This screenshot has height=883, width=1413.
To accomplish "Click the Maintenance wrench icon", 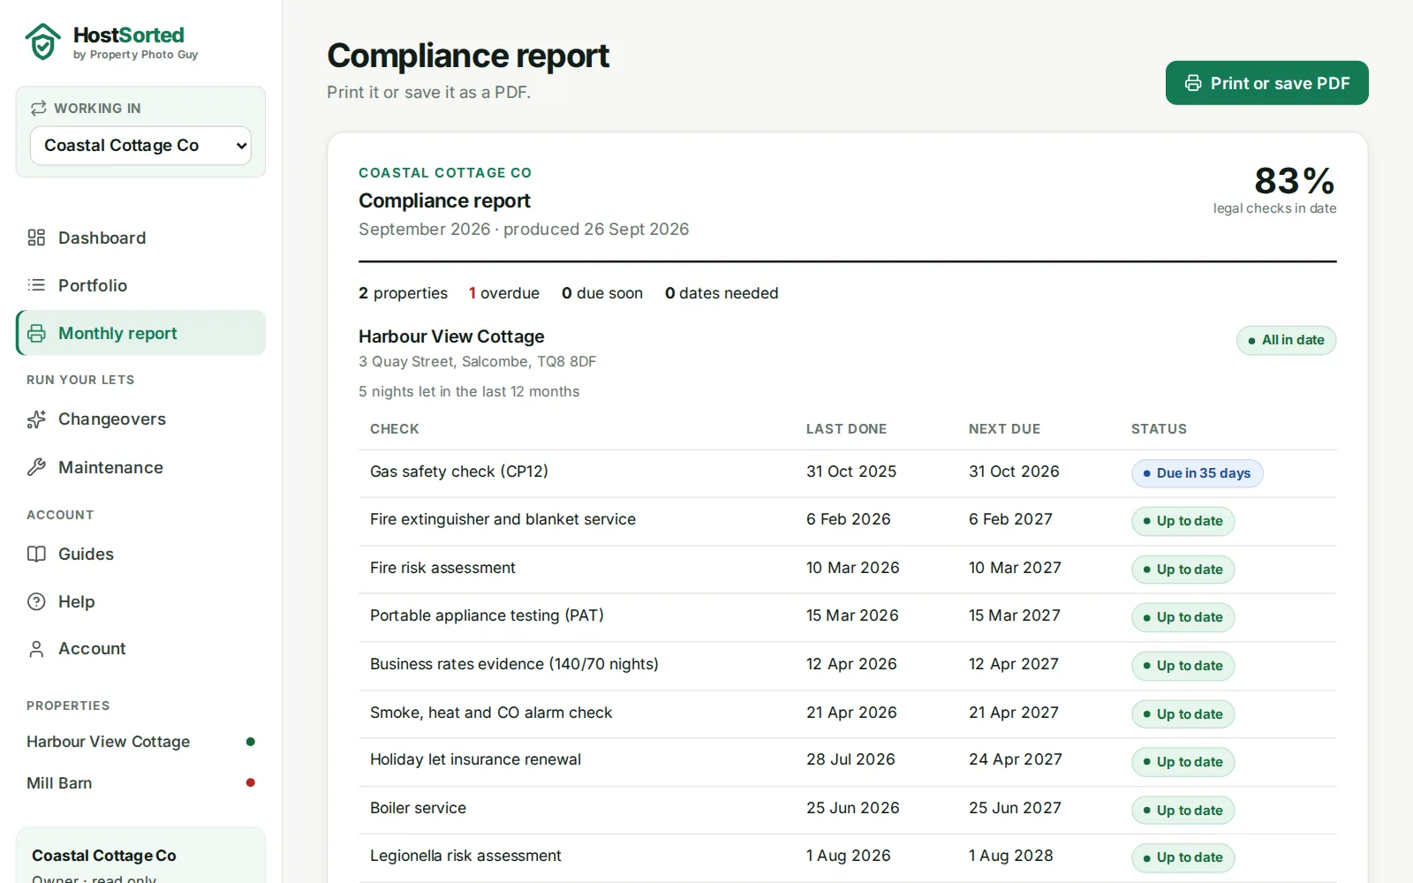I will [x=36, y=467].
